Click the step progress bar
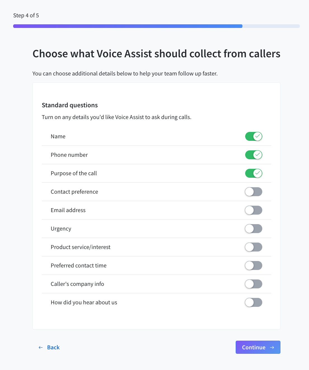The width and height of the screenshot is (309, 370). 156,26
